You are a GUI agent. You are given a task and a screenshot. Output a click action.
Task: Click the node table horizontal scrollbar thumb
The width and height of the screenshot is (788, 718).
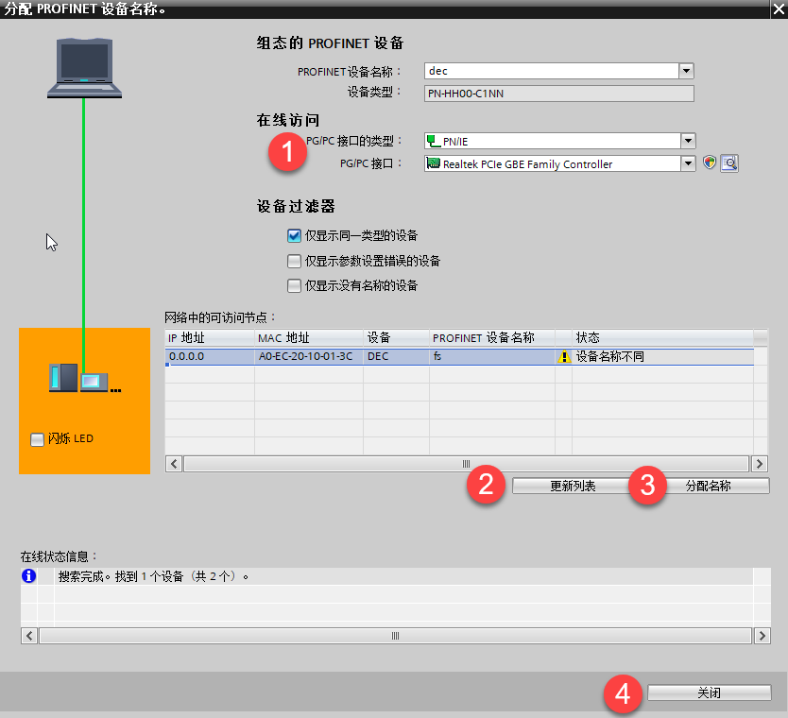tap(467, 464)
